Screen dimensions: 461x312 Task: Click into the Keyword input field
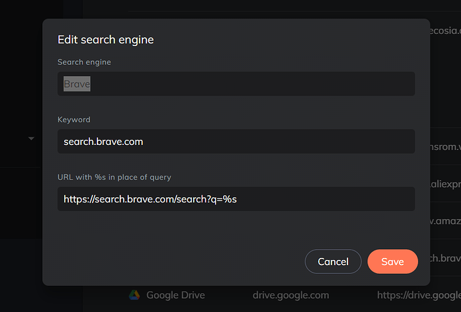click(236, 142)
